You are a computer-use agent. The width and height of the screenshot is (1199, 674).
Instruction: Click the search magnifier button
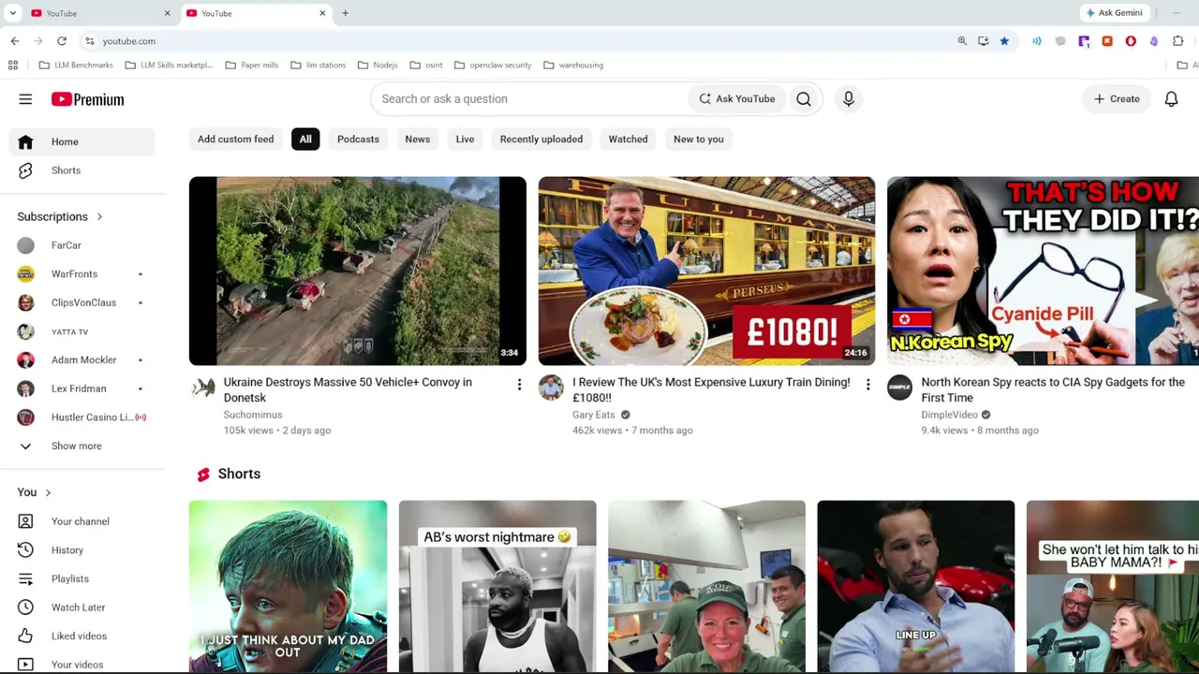pos(804,98)
